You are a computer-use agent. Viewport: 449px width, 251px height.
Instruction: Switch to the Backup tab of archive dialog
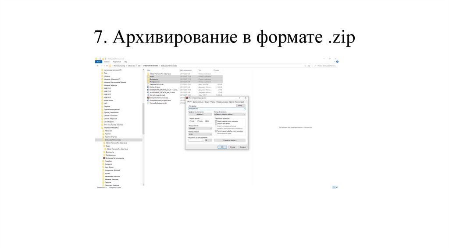(x=222, y=102)
